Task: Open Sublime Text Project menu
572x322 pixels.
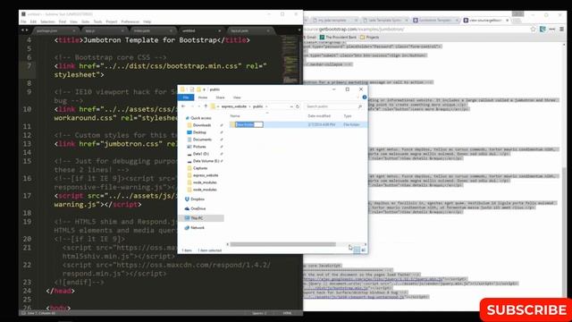Action: (x=111, y=21)
